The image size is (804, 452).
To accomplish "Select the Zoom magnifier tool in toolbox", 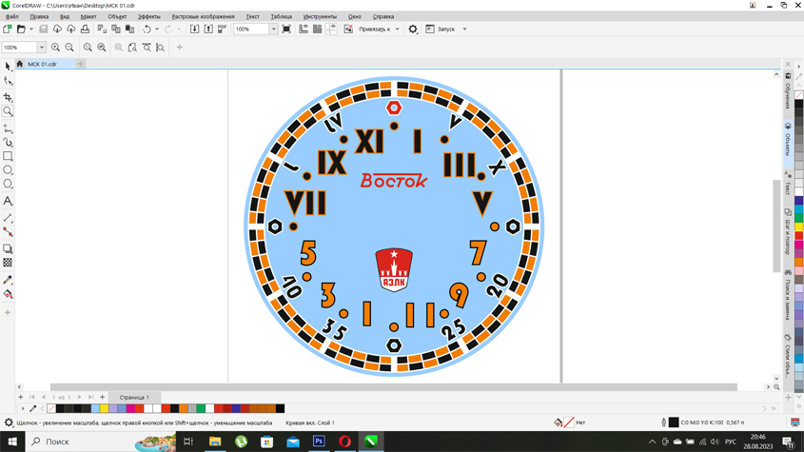I will (x=8, y=111).
